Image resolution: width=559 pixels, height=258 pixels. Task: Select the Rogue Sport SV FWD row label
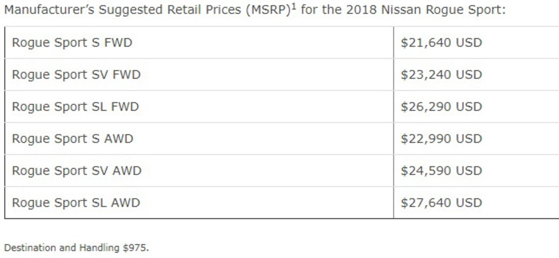coord(76,75)
